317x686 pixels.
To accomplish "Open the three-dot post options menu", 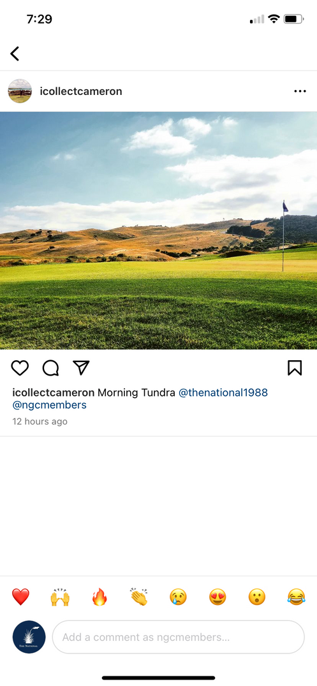I will pos(300,91).
